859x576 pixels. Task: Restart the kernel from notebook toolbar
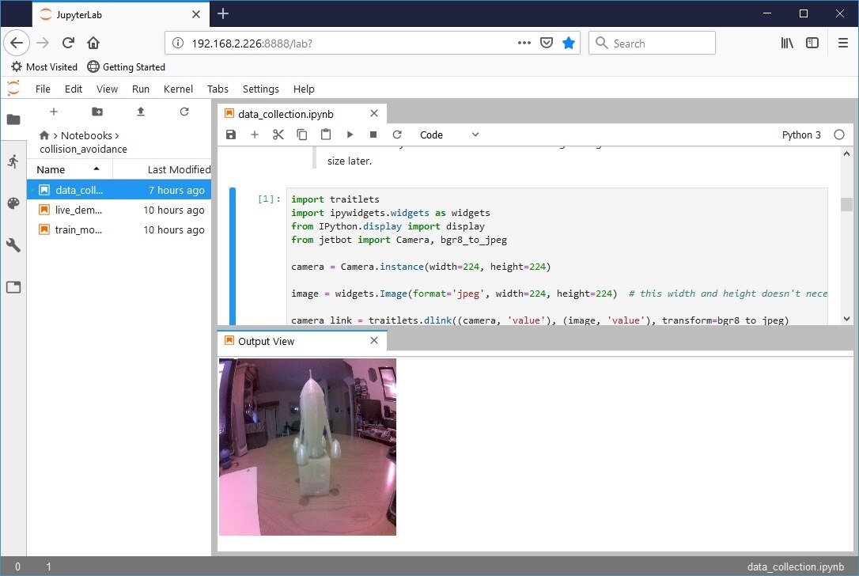coord(397,135)
